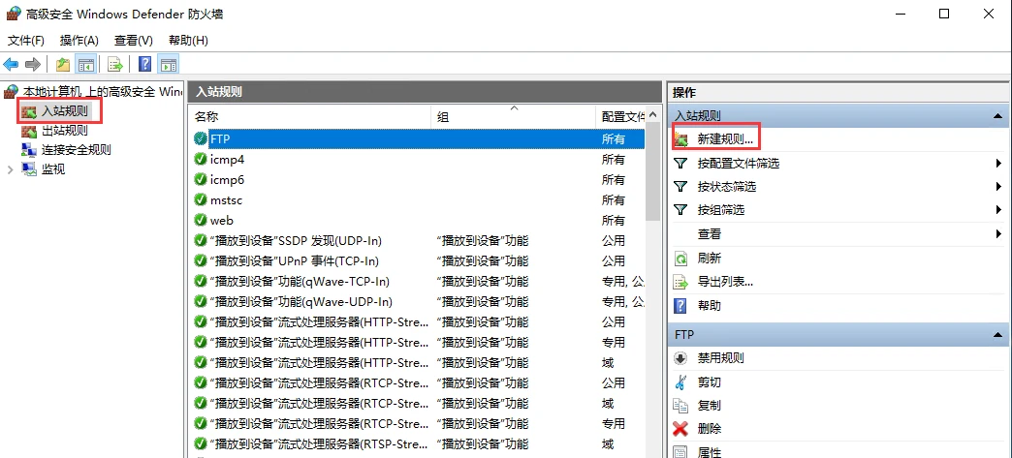Click 新建规则... in the actions pane
The image size is (1012, 458).
[x=725, y=138]
